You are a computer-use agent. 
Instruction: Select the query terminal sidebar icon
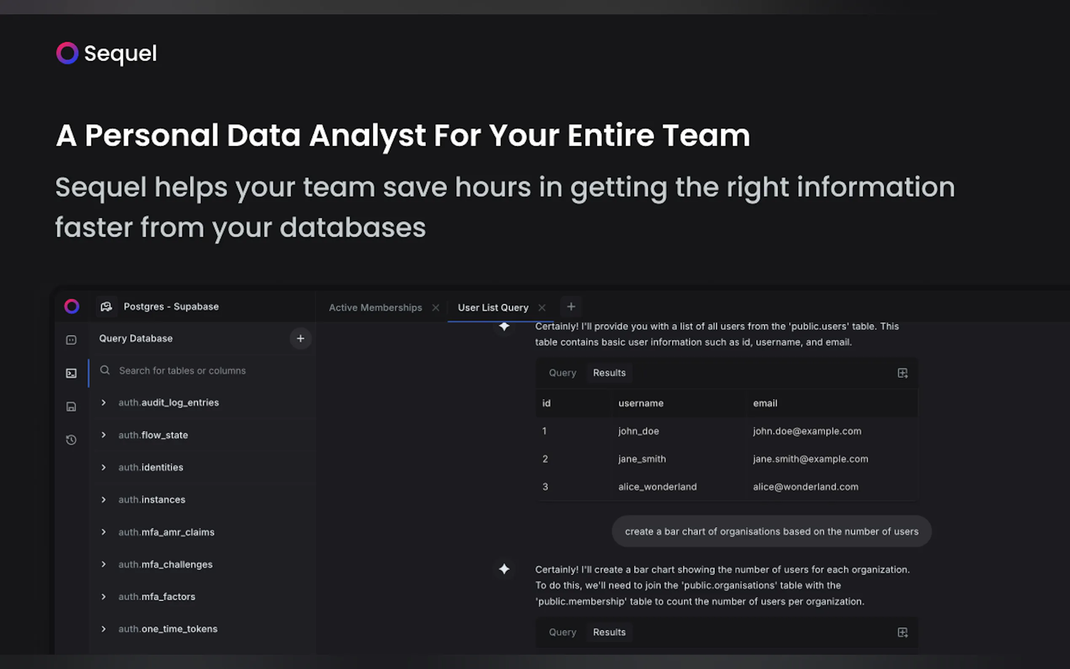pos(71,373)
